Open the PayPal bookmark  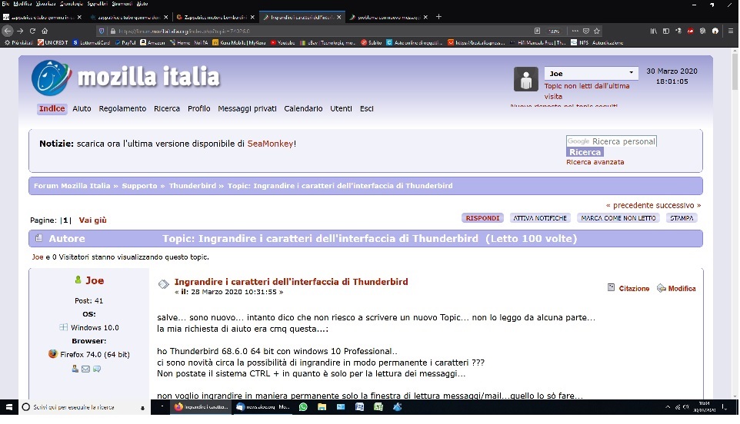[x=125, y=43]
